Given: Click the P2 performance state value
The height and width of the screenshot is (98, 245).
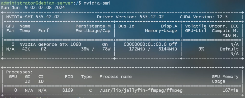Looking at the screenshot, I should coord(43,49).
